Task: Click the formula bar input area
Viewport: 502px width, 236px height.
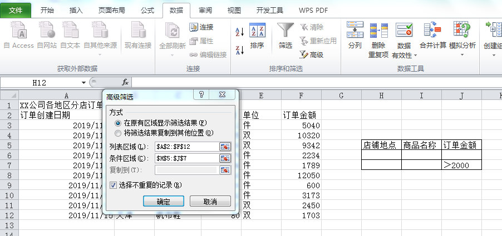Action: [x=316, y=83]
